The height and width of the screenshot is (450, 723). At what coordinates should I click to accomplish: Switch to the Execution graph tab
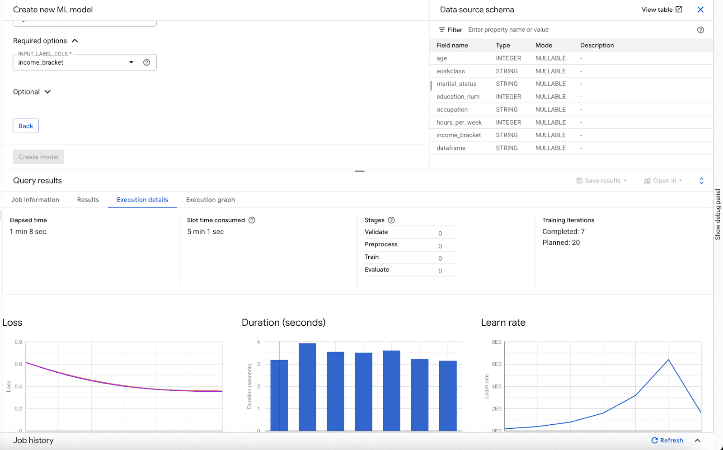[210, 199]
